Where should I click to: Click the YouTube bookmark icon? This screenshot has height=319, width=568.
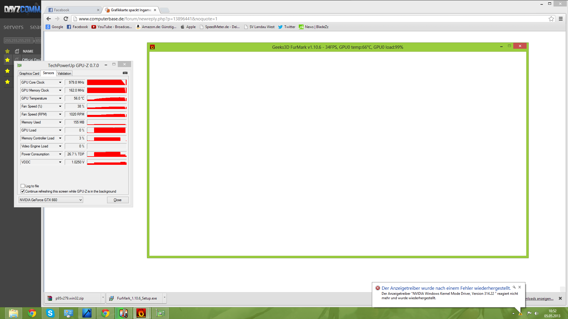pos(94,27)
